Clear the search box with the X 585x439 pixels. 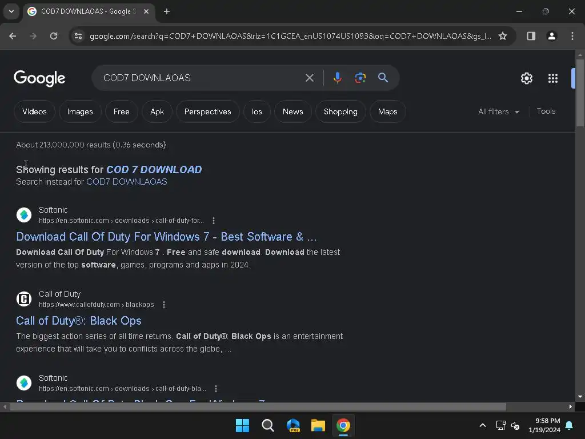[309, 78]
